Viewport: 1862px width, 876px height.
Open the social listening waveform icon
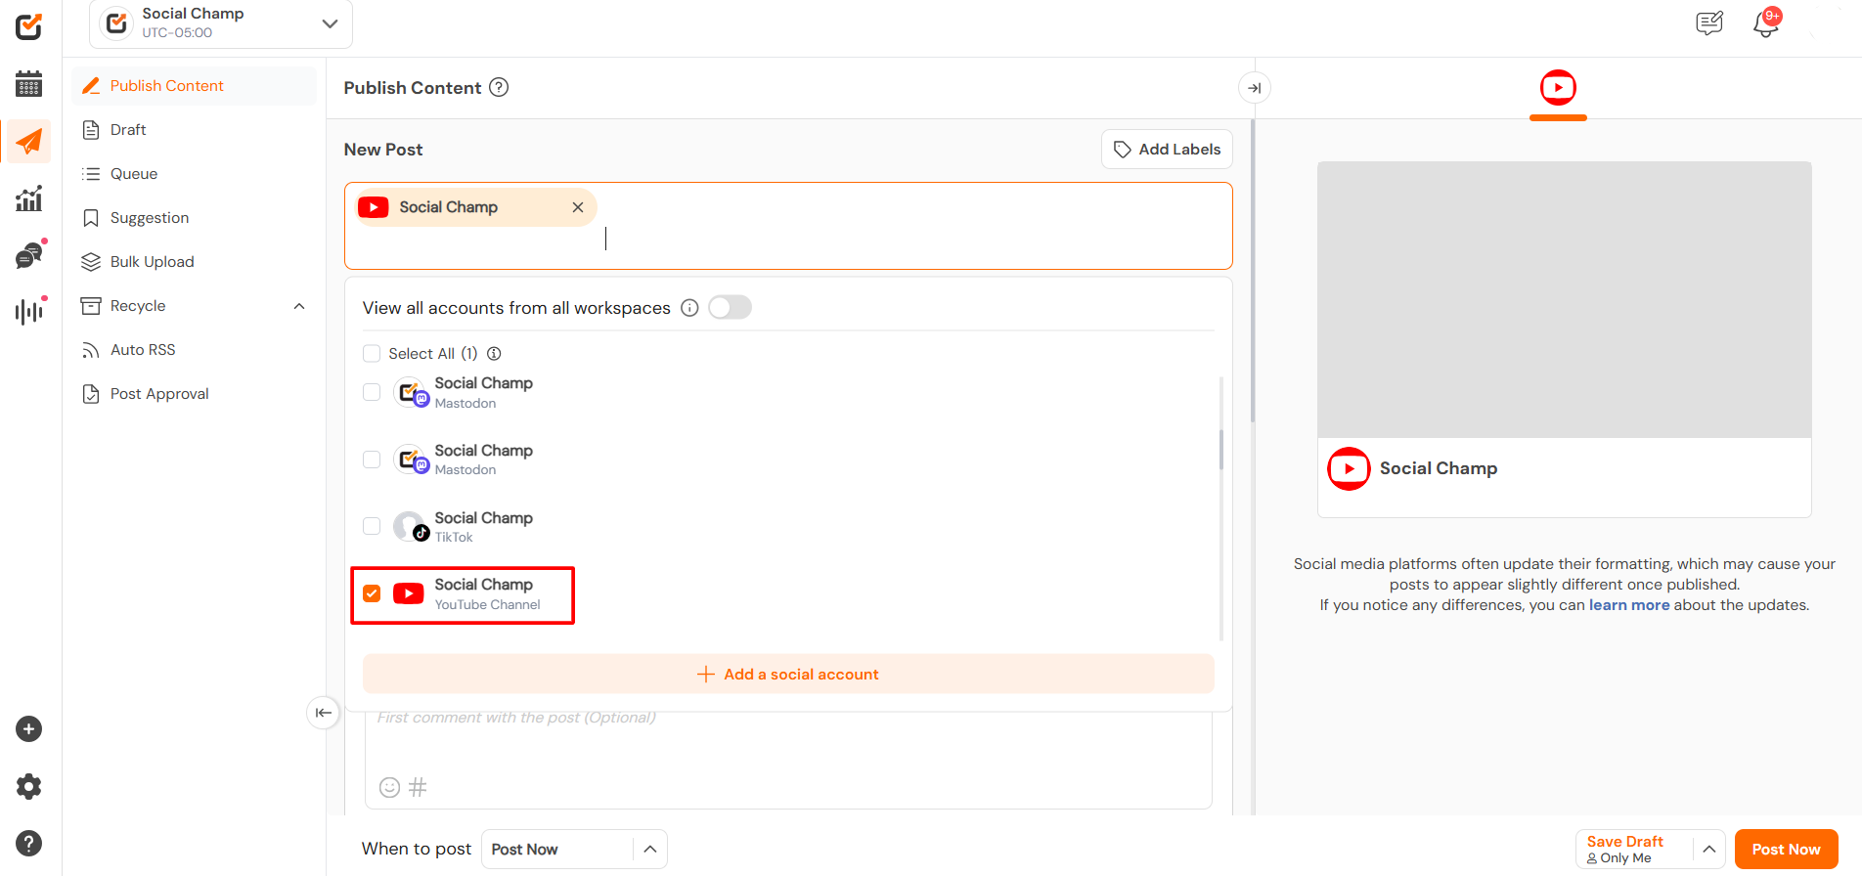[29, 312]
